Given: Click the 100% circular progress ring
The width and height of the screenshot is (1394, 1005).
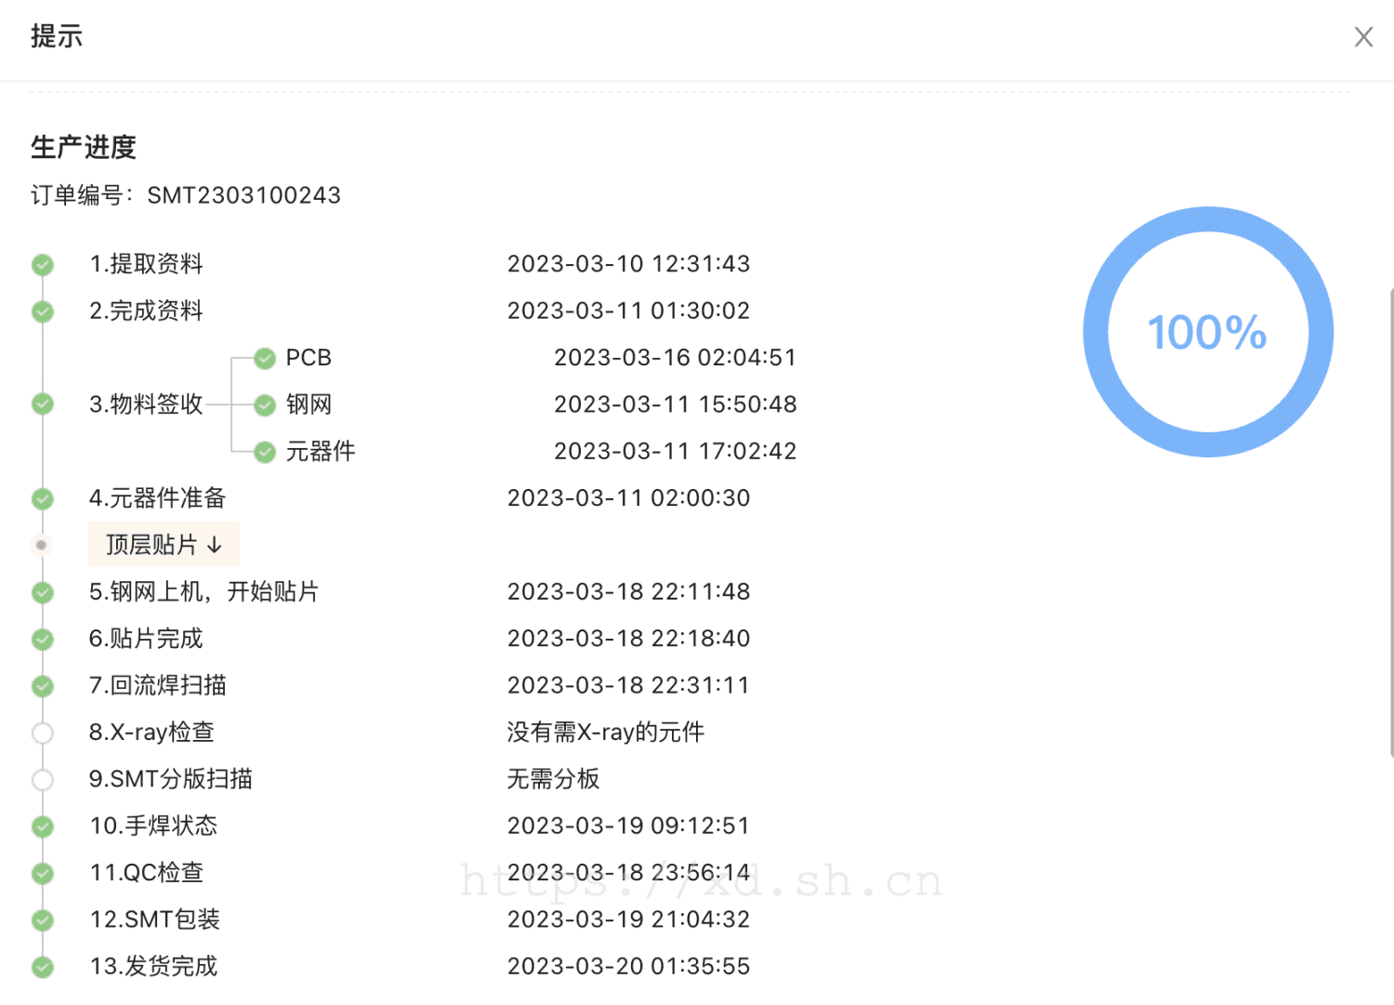Looking at the screenshot, I should (x=1207, y=332).
